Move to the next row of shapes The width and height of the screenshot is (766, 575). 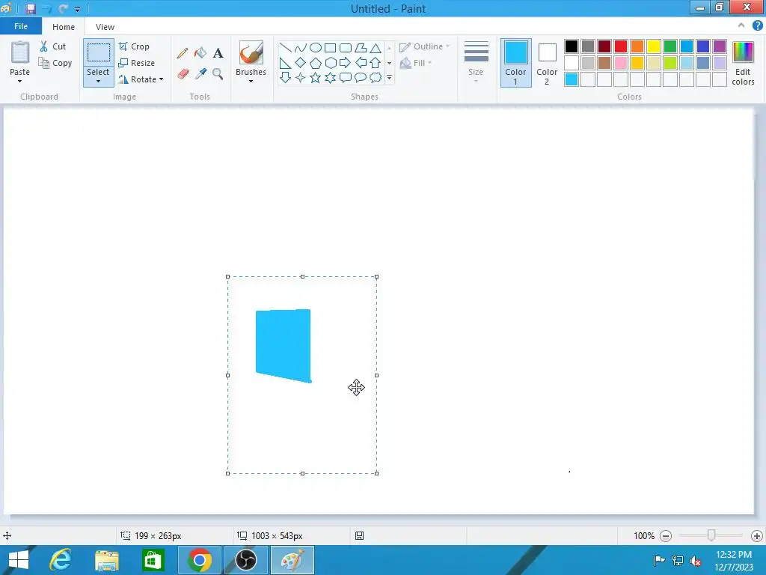389,63
